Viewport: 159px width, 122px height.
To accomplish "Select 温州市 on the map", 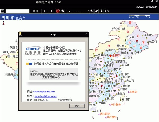I will point(126,86).
